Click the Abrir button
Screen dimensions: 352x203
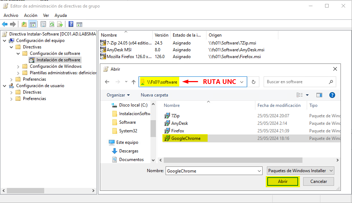pyautogui.click(x=282, y=181)
